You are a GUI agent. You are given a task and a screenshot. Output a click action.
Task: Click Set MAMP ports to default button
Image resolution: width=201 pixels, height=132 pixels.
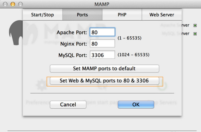[104, 69]
